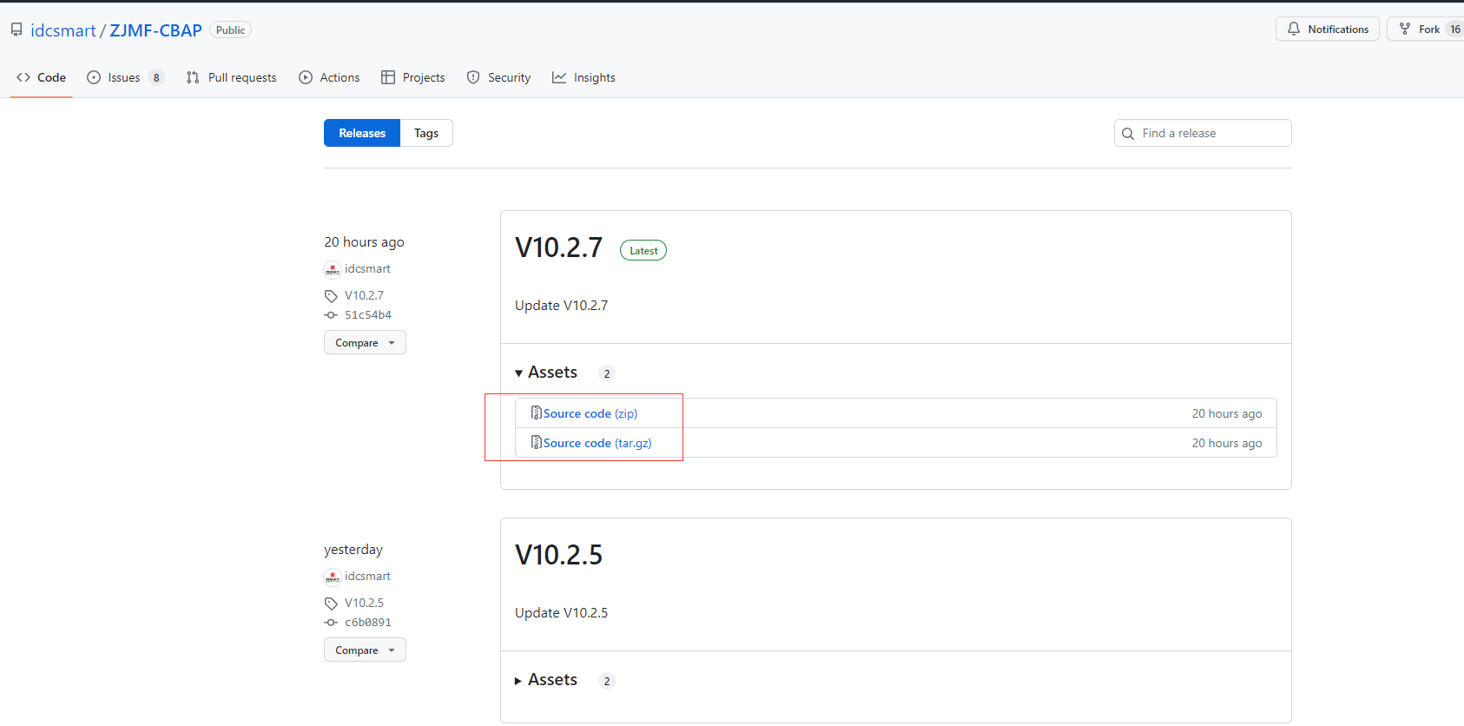
Task: Open the idcsmart owner link
Action: tap(63, 30)
